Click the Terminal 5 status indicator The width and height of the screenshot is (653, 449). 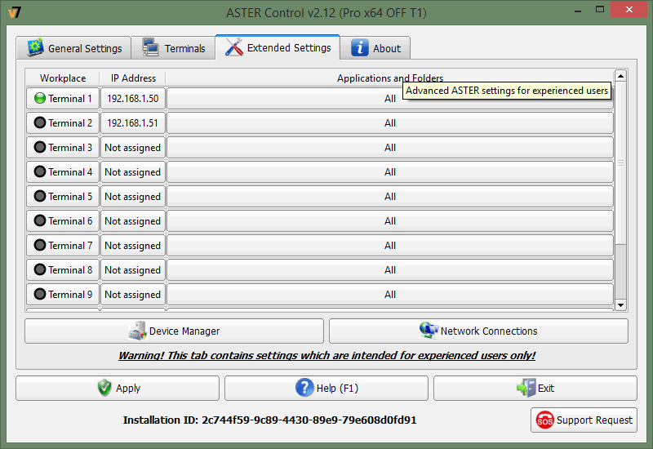click(39, 196)
